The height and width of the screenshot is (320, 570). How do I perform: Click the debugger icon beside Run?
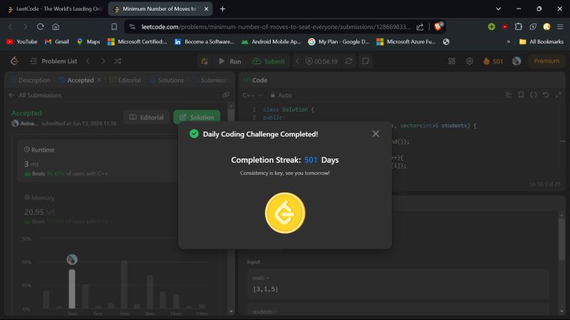click(x=204, y=61)
